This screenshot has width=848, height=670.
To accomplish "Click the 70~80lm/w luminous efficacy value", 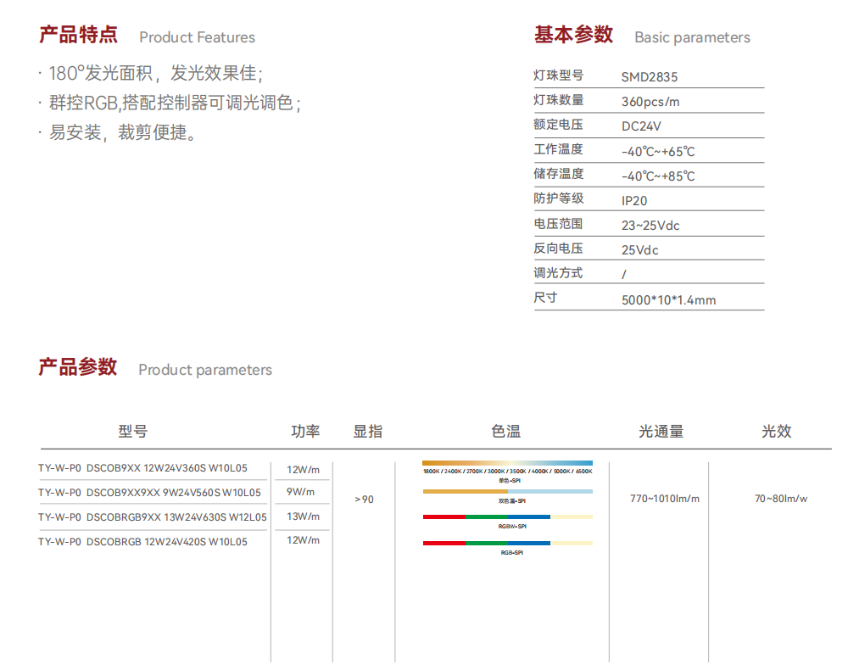I will [x=780, y=499].
